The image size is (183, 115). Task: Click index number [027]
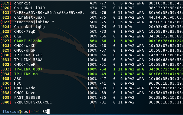[6, 41]
